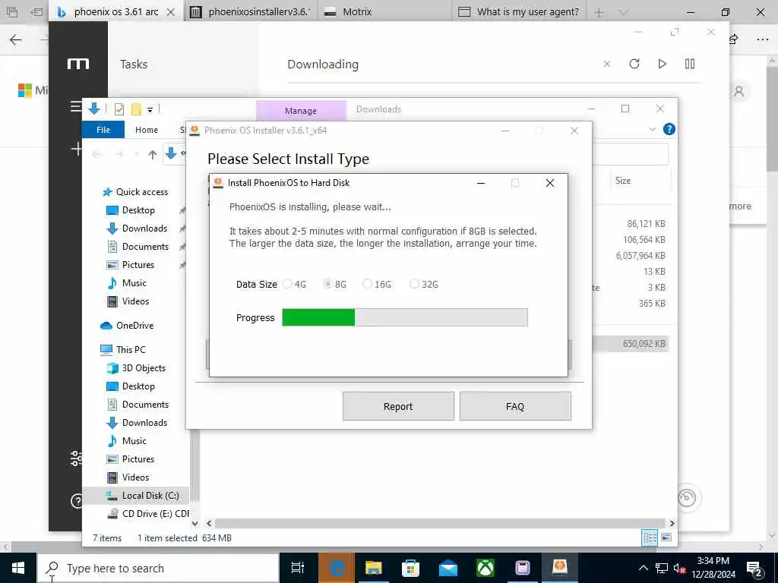Open Motrix help question mark icon
The height and width of the screenshot is (583, 778).
pos(77,501)
